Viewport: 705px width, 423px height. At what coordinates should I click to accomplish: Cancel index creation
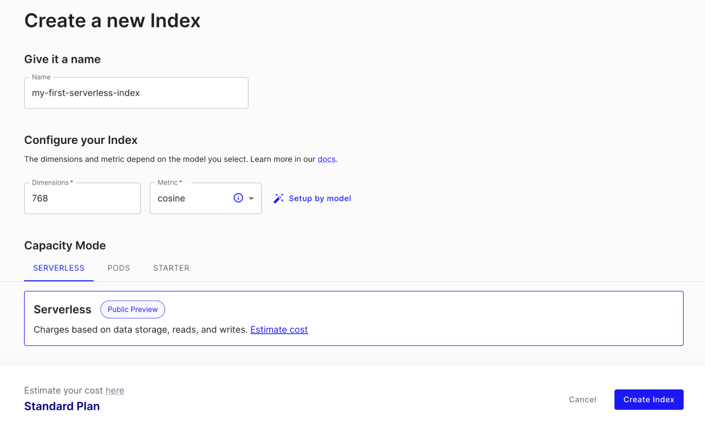(582, 399)
